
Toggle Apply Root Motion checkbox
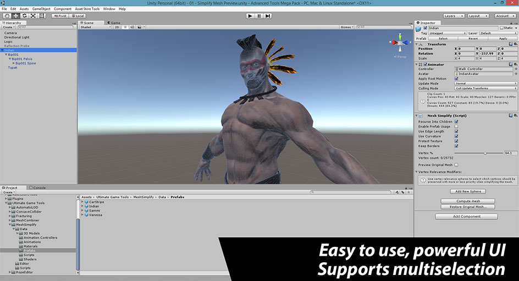456,79
